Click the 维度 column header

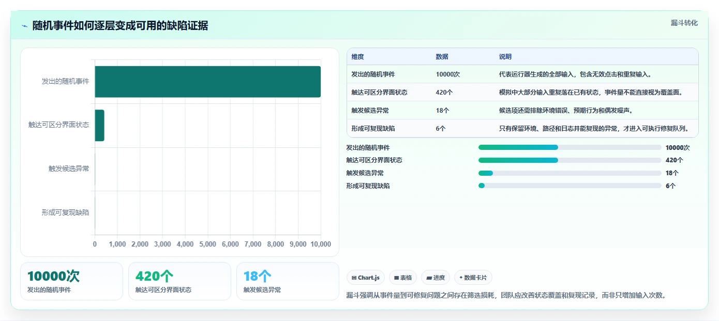tap(357, 57)
